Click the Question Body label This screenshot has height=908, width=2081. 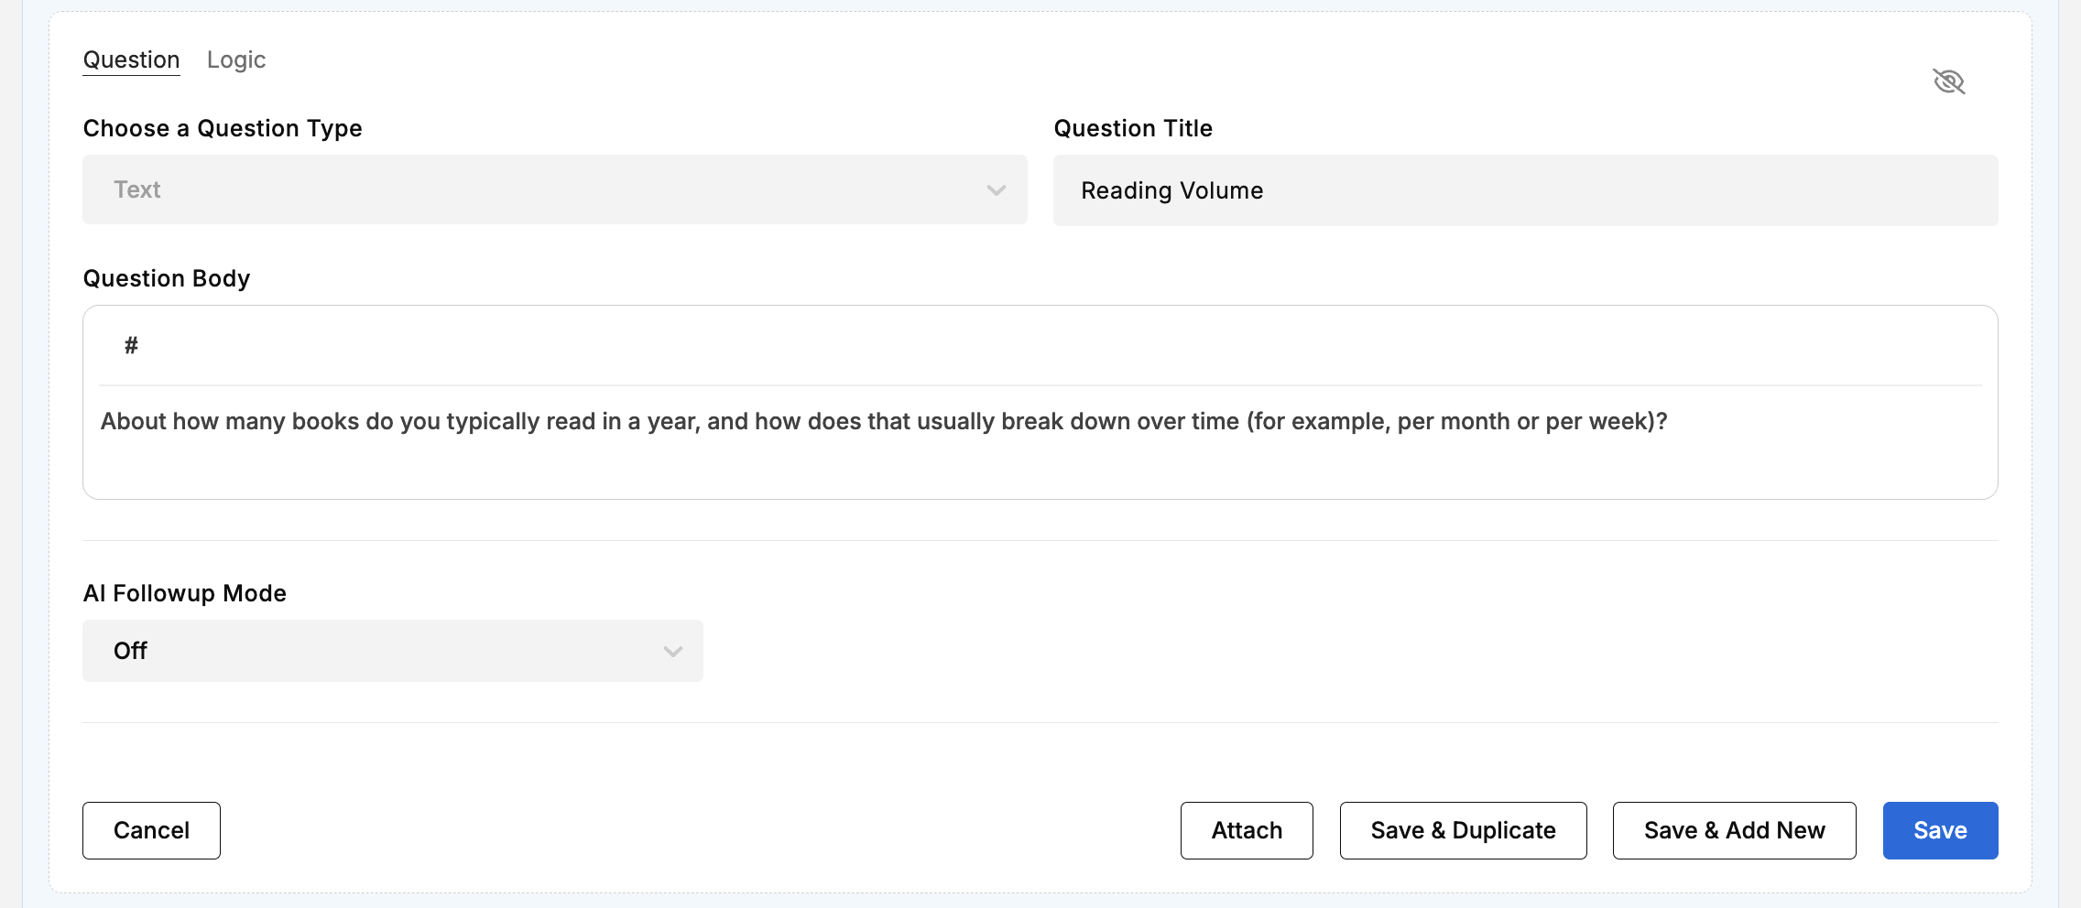pyautogui.click(x=167, y=278)
